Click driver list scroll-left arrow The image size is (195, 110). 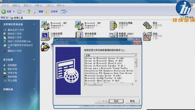pos(86,84)
